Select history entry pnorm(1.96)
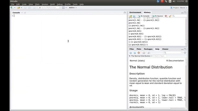The image size is (198, 111). [x=134, y=23]
